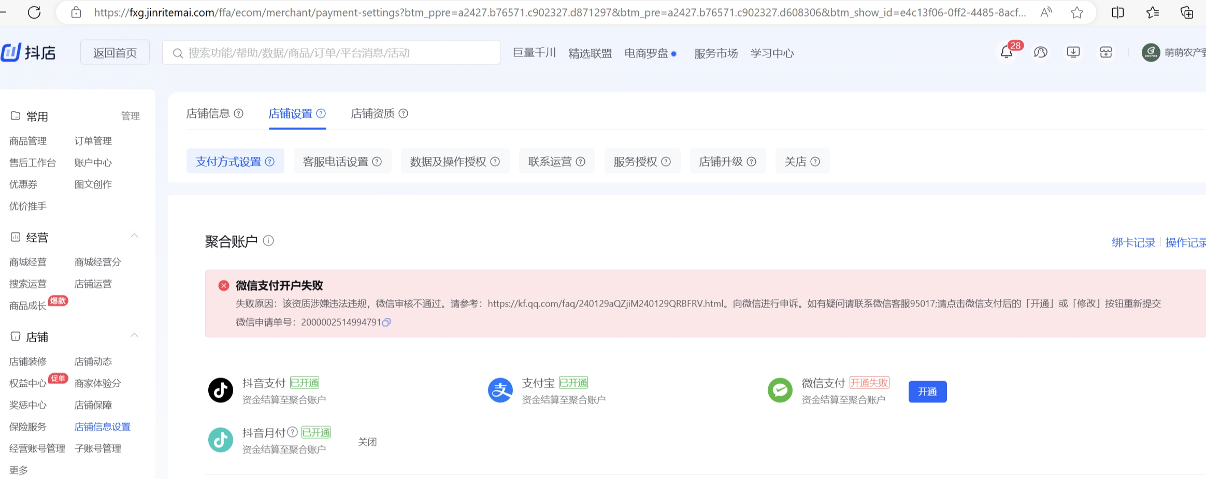1206x479 pixels.
Task: Click the search box for 功能/帮助
Action: click(x=331, y=52)
